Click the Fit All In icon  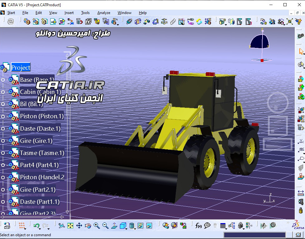point(70,225)
